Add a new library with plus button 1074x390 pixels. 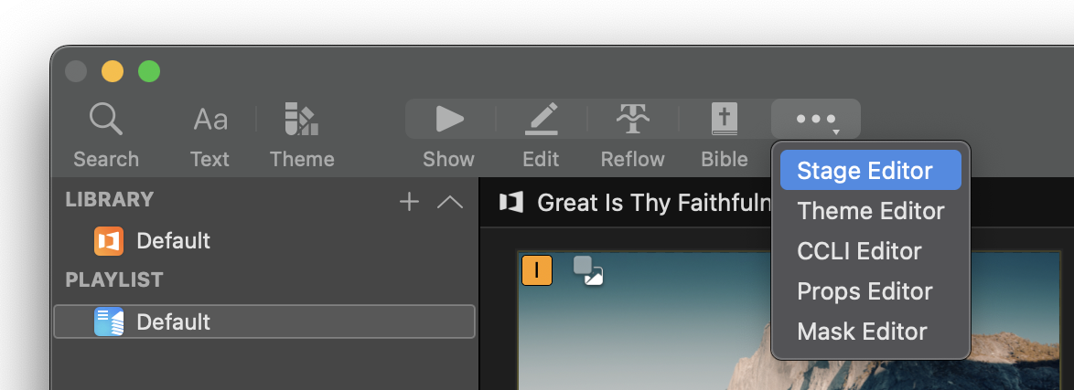pyautogui.click(x=409, y=202)
